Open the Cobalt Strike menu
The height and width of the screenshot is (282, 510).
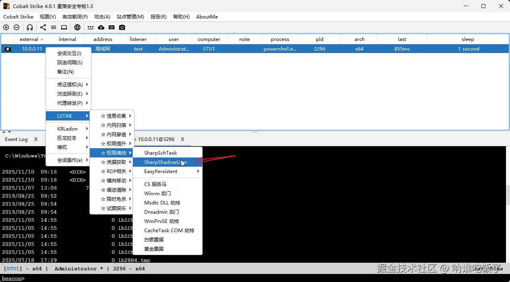(18, 17)
